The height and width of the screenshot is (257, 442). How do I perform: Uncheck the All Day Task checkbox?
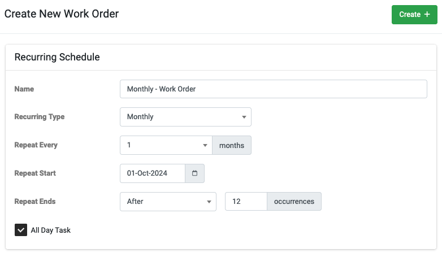pyautogui.click(x=21, y=230)
